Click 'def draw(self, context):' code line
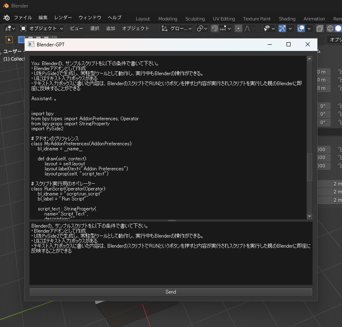 62,159
